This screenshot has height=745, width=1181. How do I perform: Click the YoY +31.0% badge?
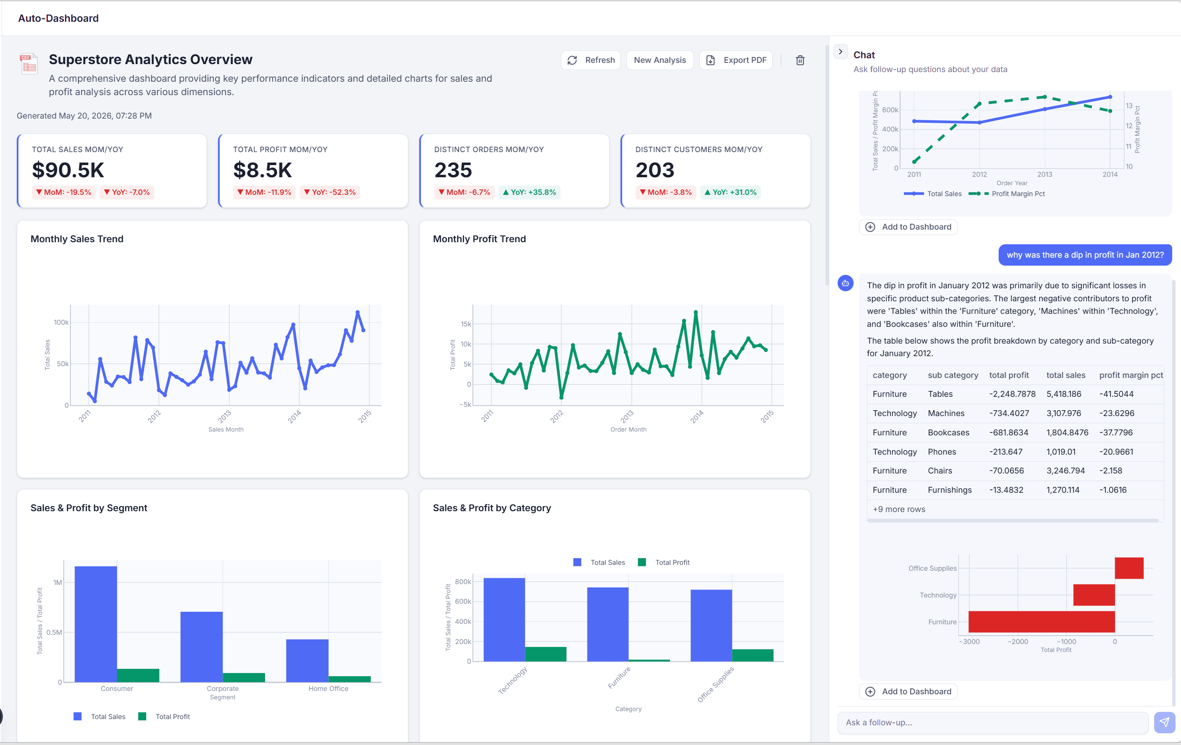pos(730,192)
